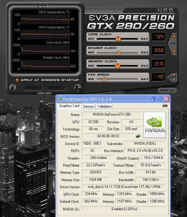This screenshot has height=217, width=187.
Task: Toggle the upper LINK clock indicator
Action: [174, 36]
